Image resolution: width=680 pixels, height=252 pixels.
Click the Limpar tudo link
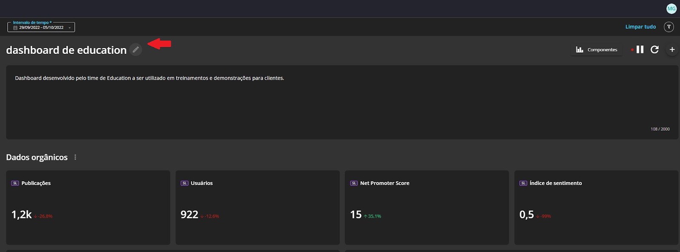click(640, 27)
